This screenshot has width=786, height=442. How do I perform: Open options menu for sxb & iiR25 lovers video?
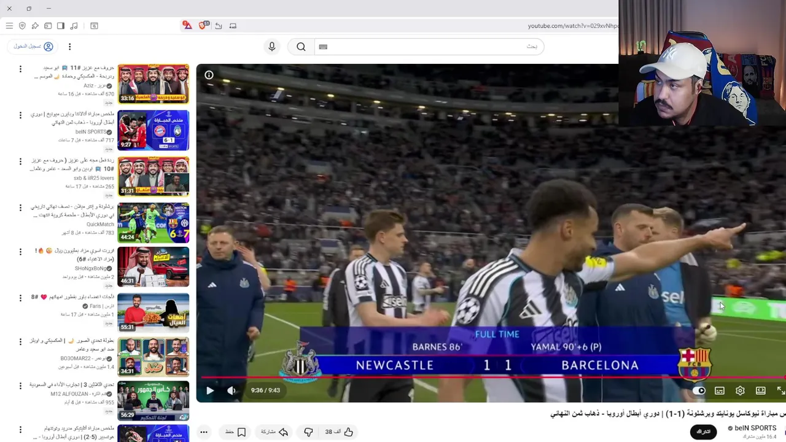(20, 161)
